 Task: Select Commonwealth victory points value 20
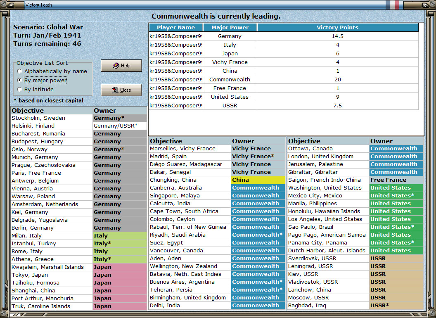[x=338, y=80]
